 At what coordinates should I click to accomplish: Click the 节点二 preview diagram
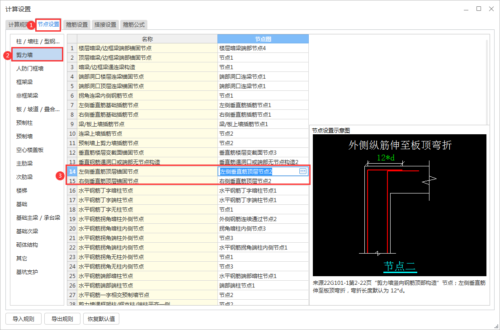tap(400, 205)
